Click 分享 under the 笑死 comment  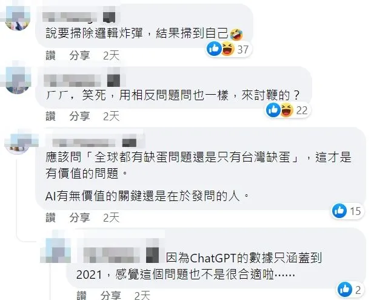tap(80, 116)
